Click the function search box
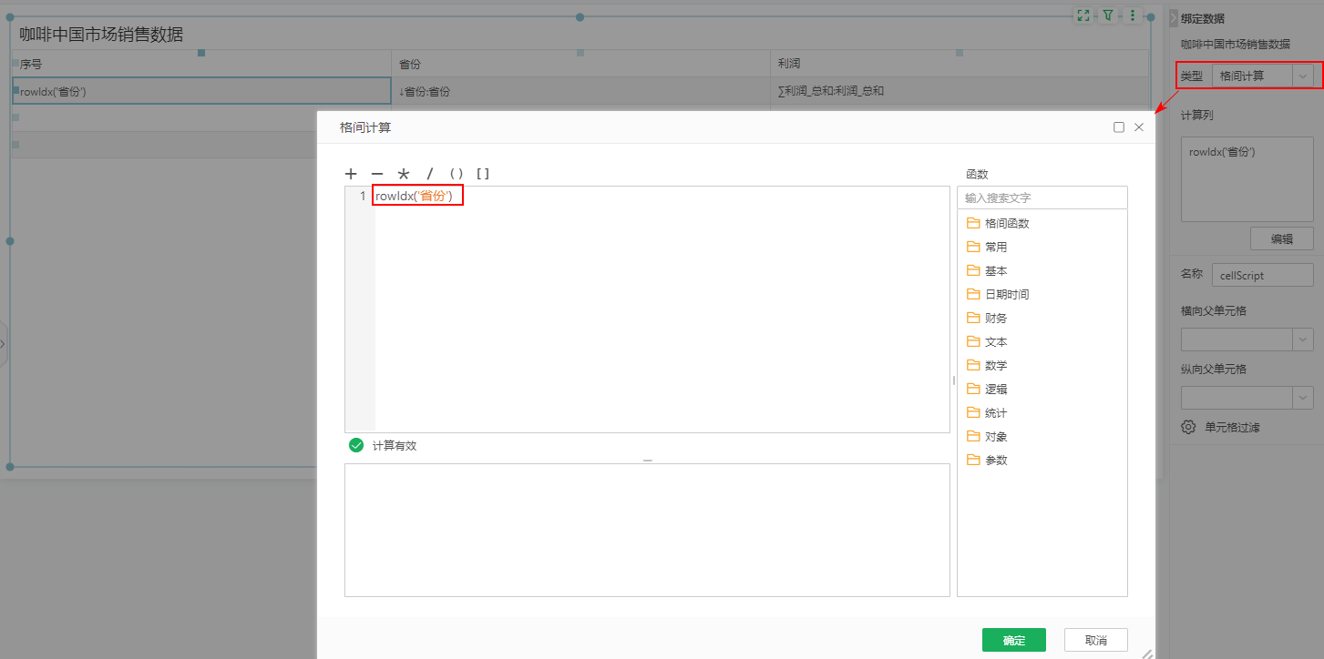The height and width of the screenshot is (659, 1324). pos(1042,198)
